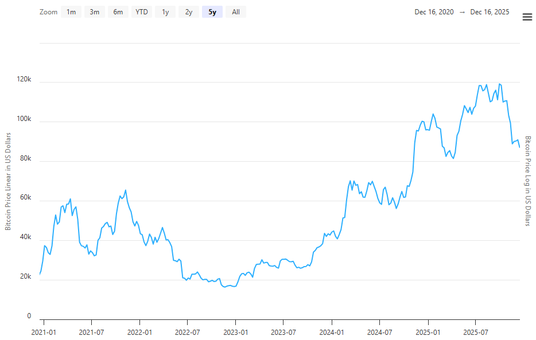The image size is (536, 340).
Task: Select the 1m zoom preset
Action: pos(70,11)
